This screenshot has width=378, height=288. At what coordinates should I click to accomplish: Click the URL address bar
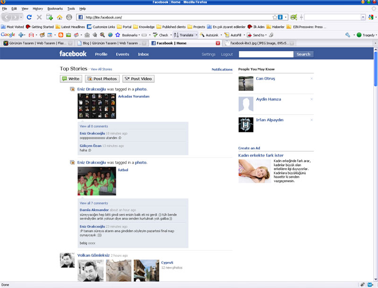tap(179, 17)
